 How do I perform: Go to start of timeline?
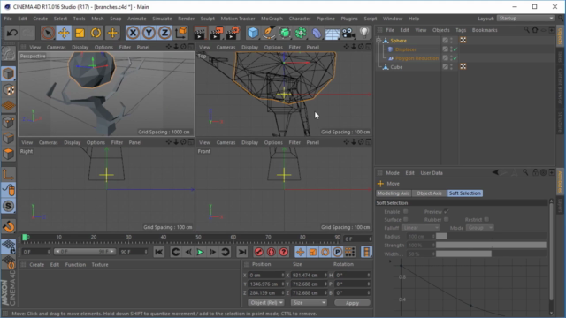coord(159,252)
